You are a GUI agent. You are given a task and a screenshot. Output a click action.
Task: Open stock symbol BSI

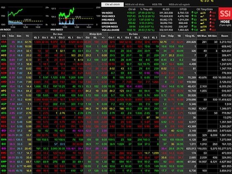(x=4, y=171)
